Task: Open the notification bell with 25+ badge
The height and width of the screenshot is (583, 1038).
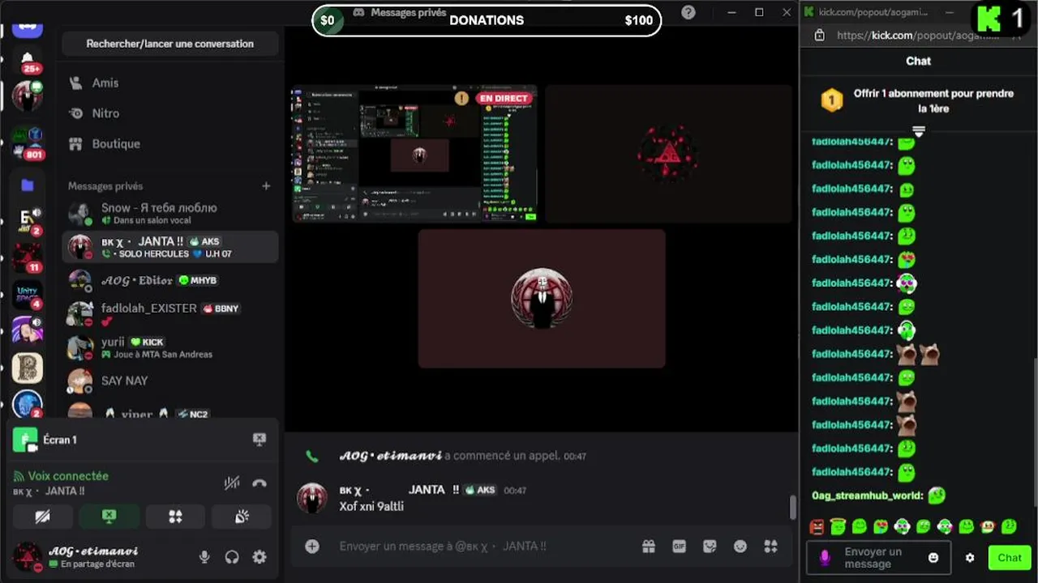Action: pos(28,58)
